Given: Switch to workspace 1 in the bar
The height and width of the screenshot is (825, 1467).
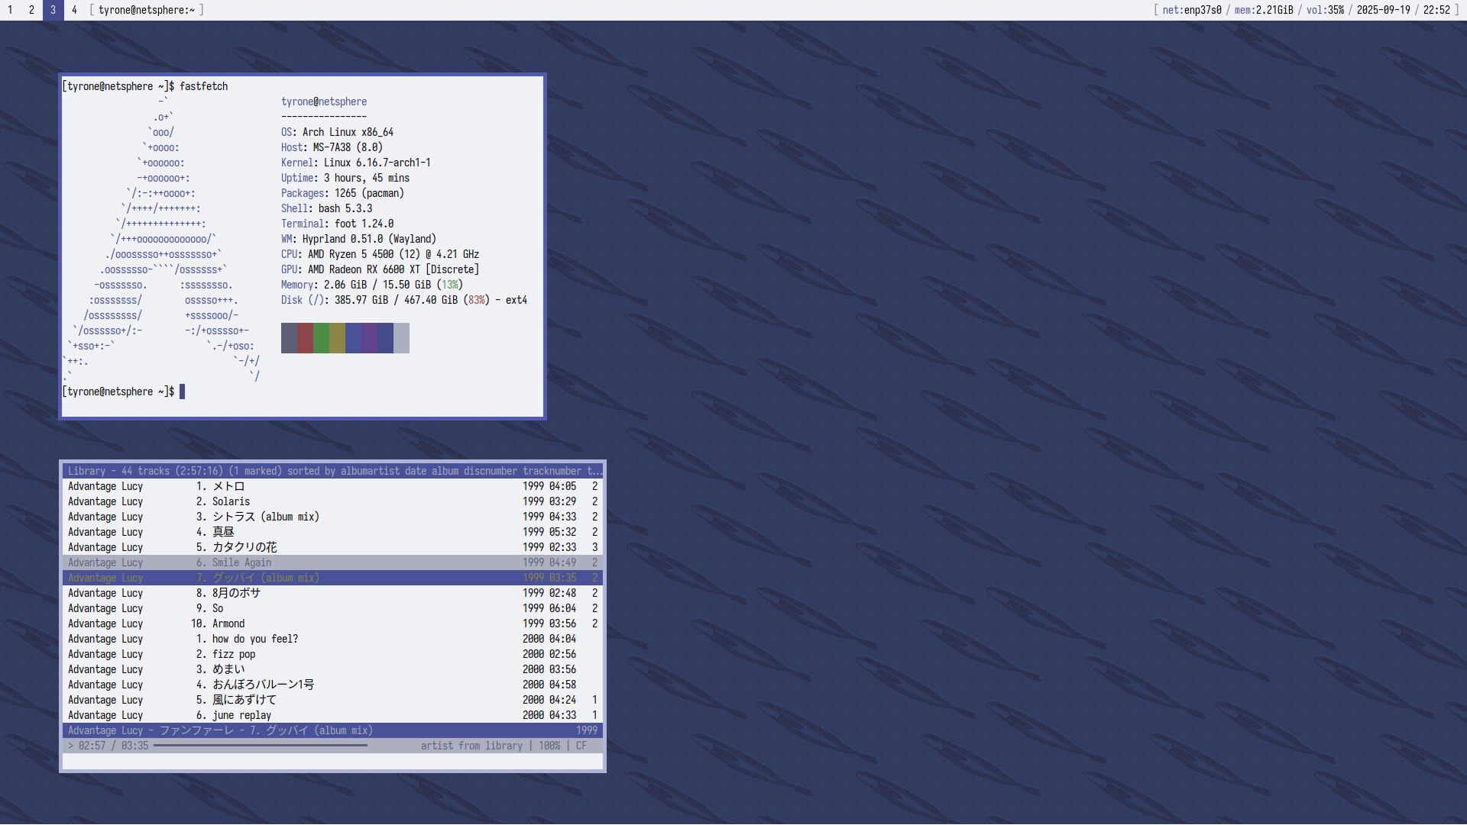Looking at the screenshot, I should point(11,10).
